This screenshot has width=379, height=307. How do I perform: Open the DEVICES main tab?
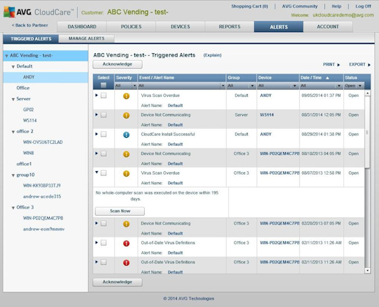[180, 27]
